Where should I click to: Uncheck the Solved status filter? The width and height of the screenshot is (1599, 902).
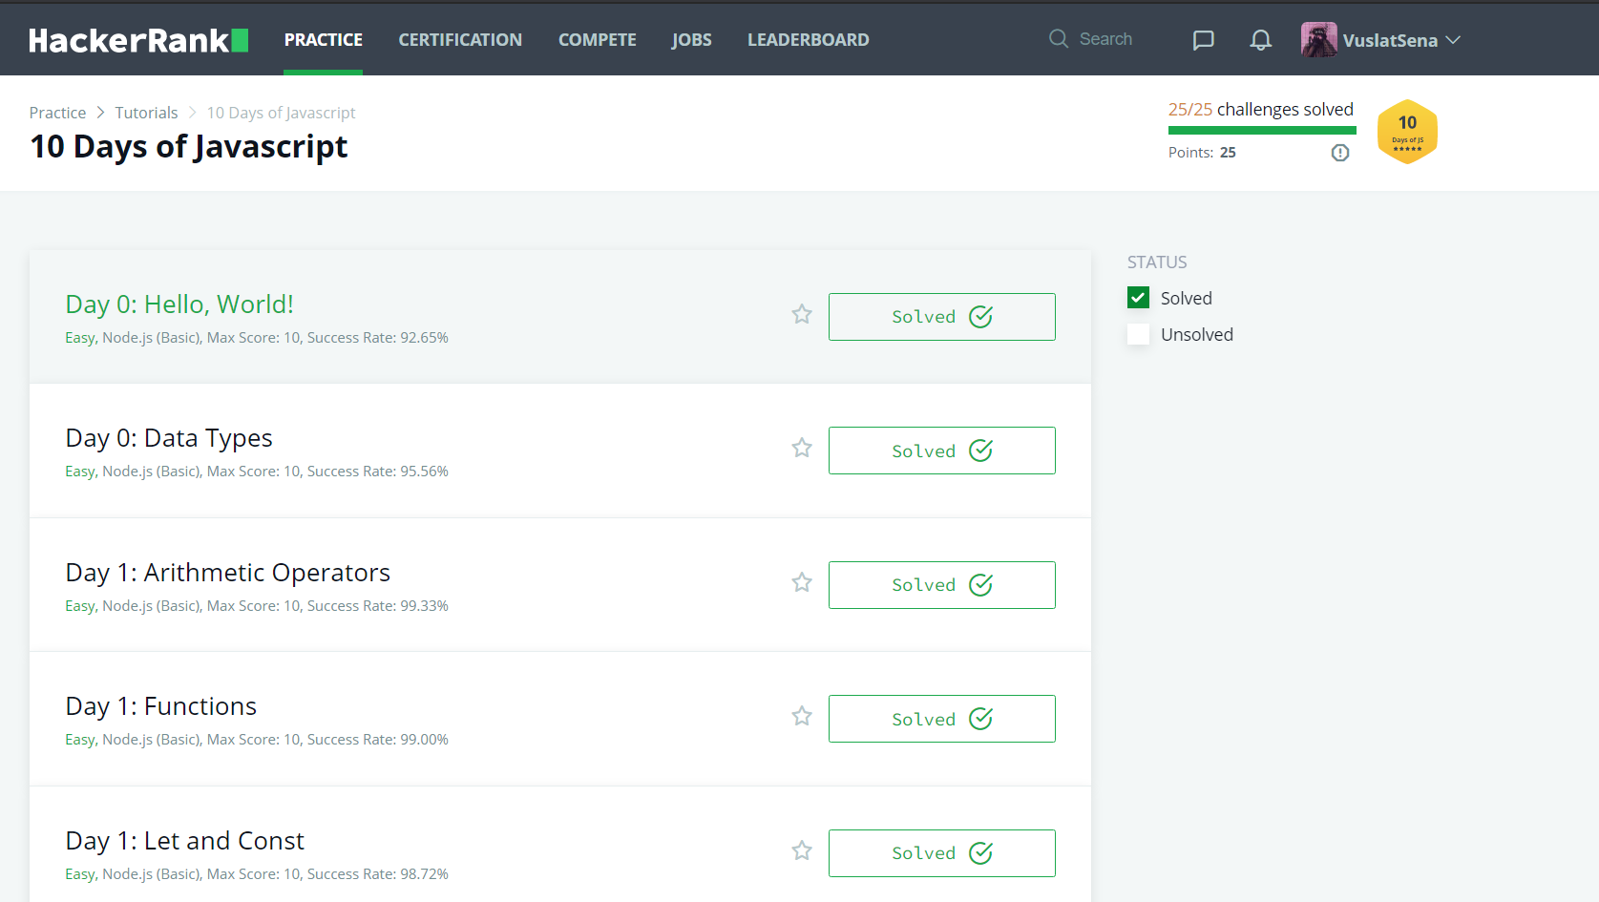1138,297
